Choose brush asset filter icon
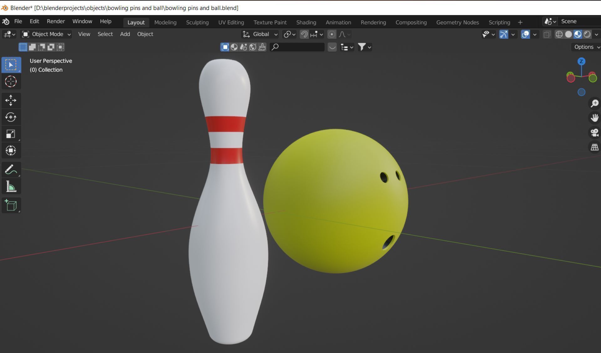Screen dimensions: 601x353 (x=262, y=47)
